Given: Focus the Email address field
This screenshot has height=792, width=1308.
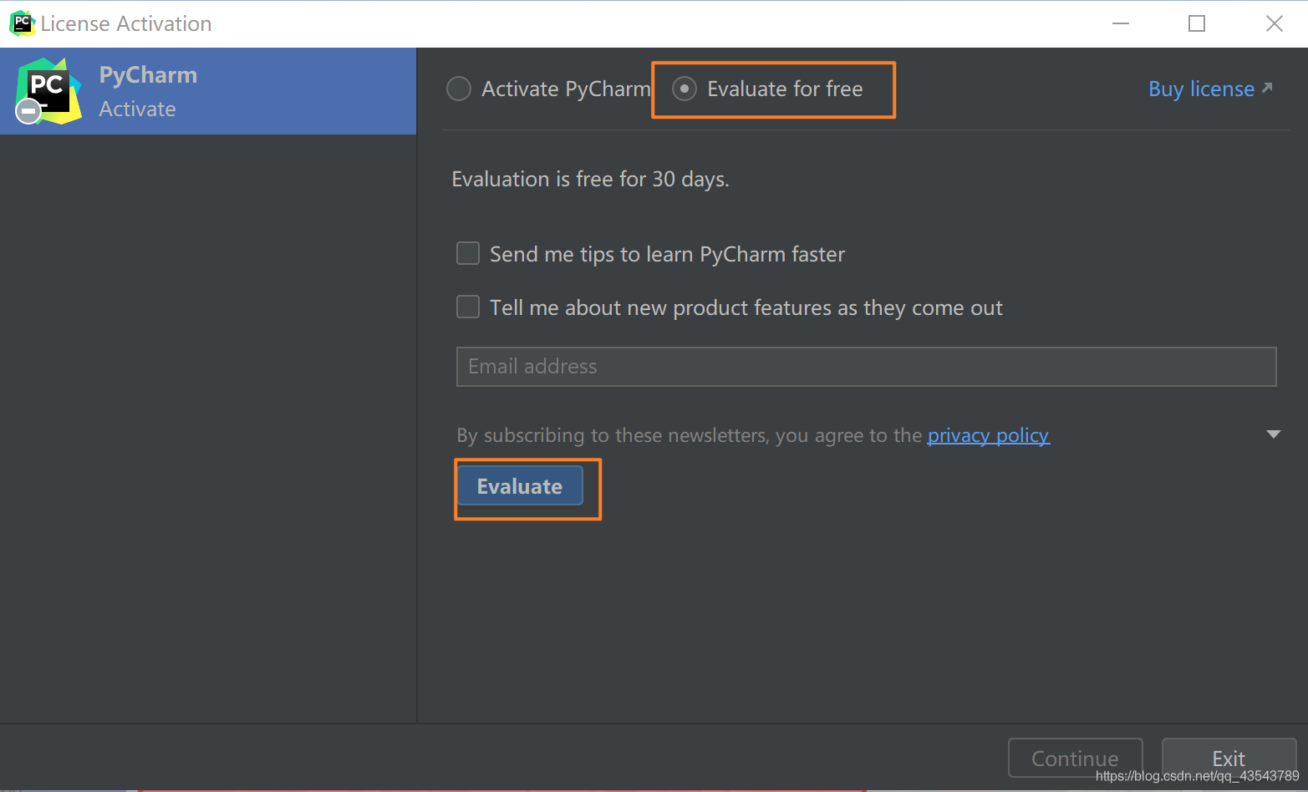Looking at the screenshot, I should 866,367.
